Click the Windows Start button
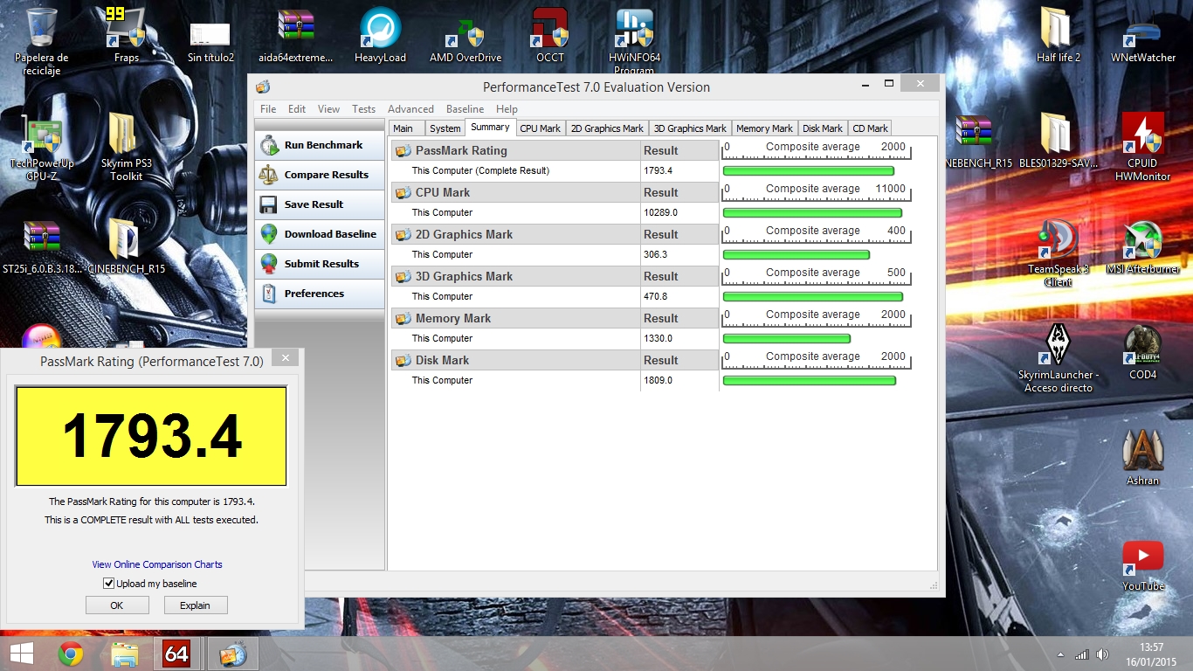The width and height of the screenshot is (1193, 671). [21, 654]
